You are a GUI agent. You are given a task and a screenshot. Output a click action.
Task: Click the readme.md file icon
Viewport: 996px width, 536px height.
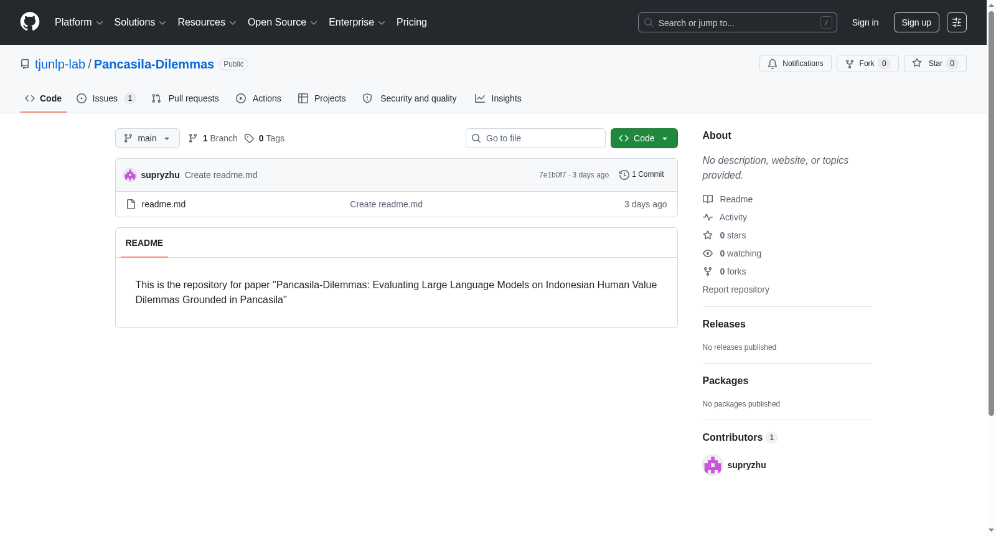click(131, 204)
